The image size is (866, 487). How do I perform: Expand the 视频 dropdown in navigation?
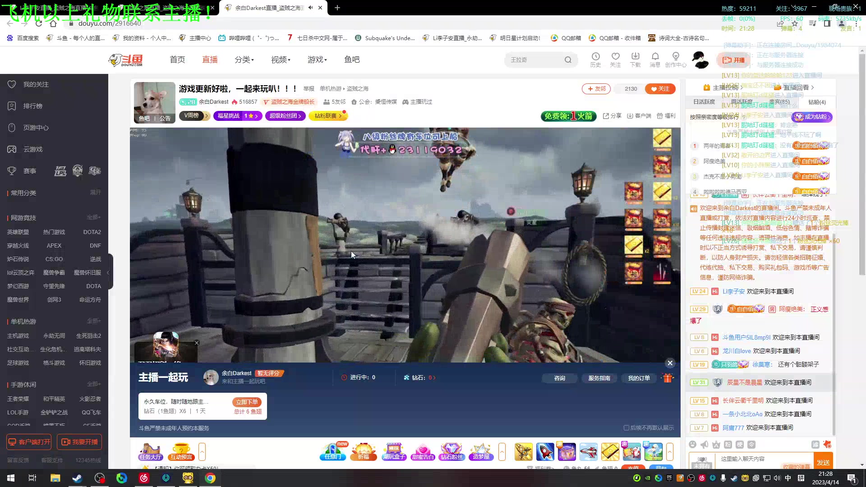pyautogui.click(x=281, y=60)
